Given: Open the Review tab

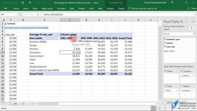Looking at the screenshot, I should pyautogui.click(x=82, y=8).
